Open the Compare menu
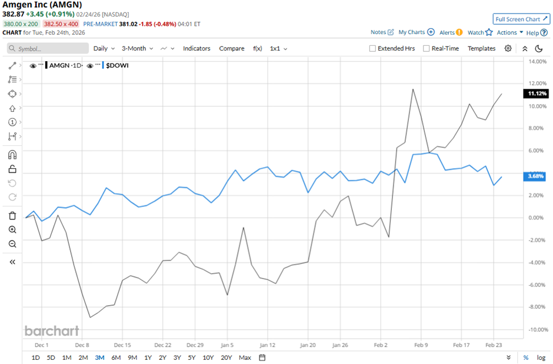This screenshot has width=553, height=364. (x=232, y=49)
